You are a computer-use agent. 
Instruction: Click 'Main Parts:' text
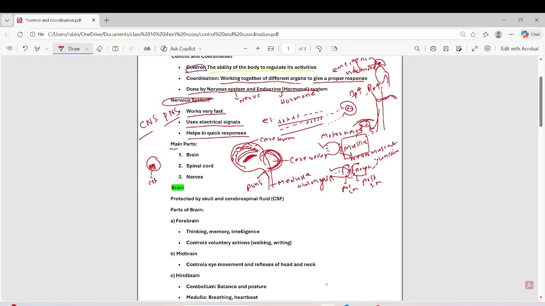coord(184,144)
